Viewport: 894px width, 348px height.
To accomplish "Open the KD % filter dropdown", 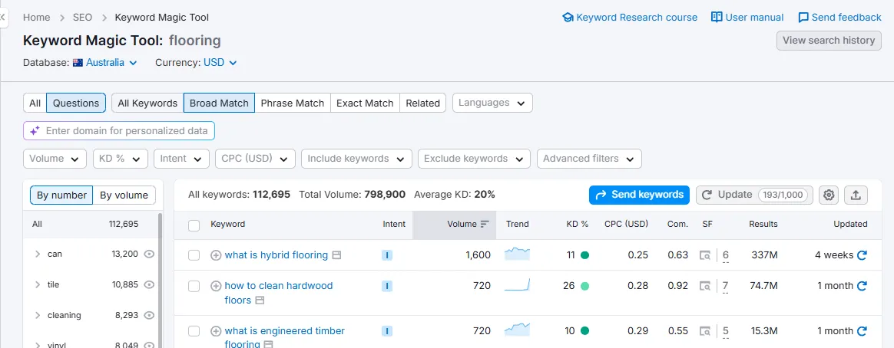I will [x=121, y=159].
